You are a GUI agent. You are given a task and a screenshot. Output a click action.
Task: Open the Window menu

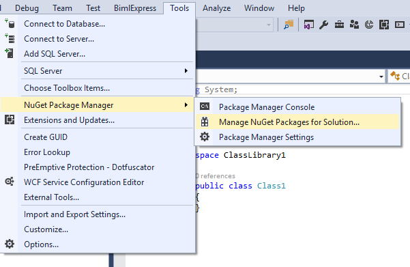(259, 8)
